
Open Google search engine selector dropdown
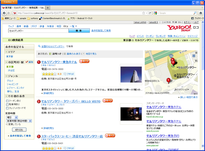click(156, 13)
